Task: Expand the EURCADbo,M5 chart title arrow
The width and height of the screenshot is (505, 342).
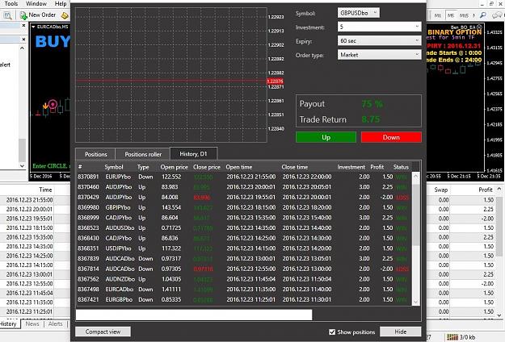Action: [x=33, y=27]
